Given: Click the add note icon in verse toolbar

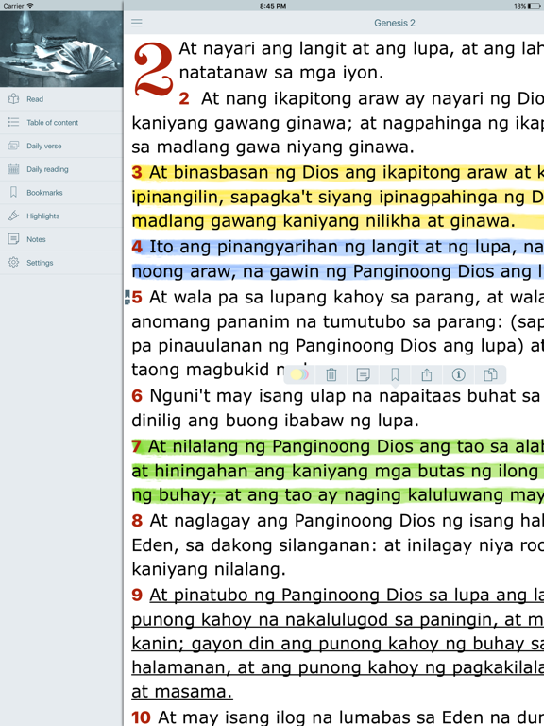Looking at the screenshot, I should click(363, 374).
